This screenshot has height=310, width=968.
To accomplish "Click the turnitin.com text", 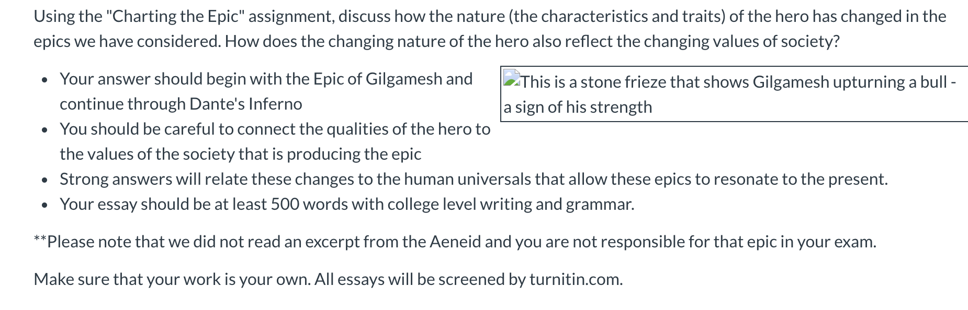I will (x=576, y=280).
